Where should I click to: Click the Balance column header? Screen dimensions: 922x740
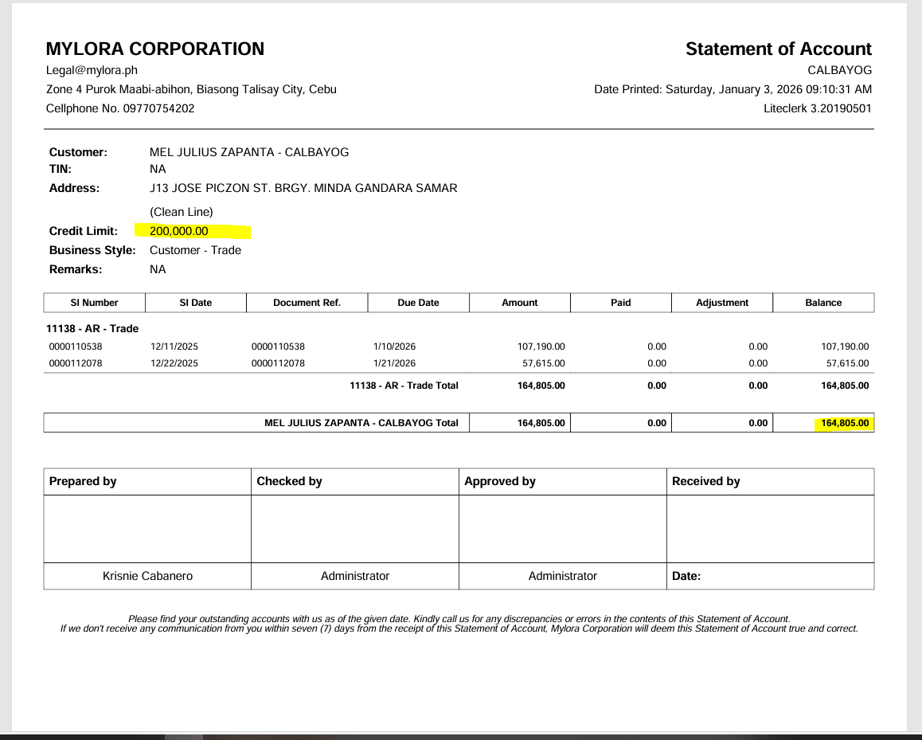pyautogui.click(x=823, y=303)
